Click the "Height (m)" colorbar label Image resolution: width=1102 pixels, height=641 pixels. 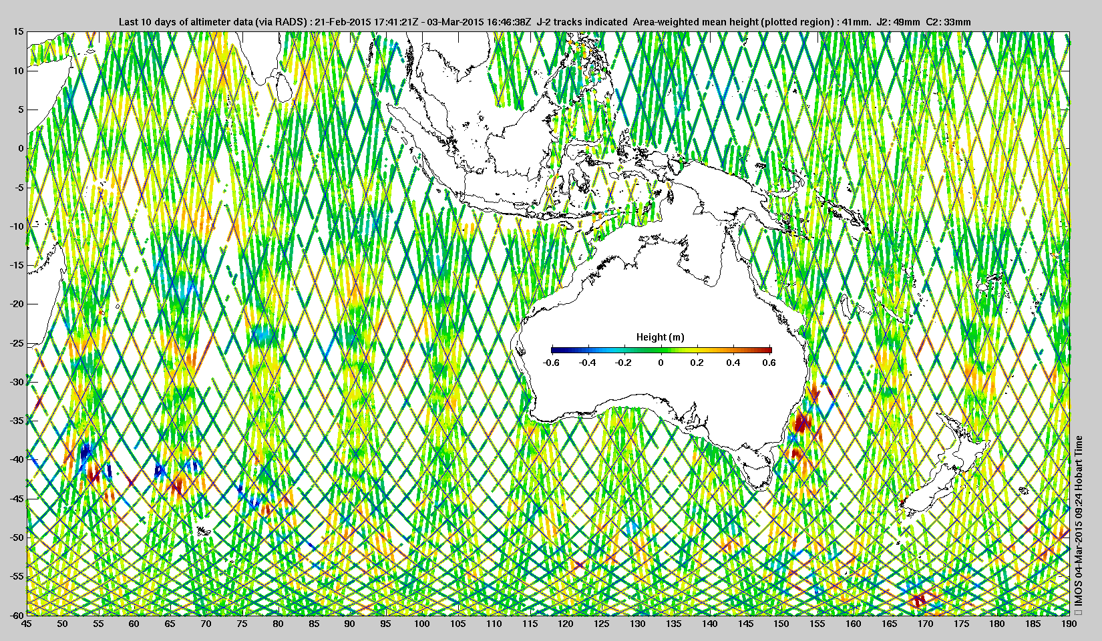[x=661, y=337]
